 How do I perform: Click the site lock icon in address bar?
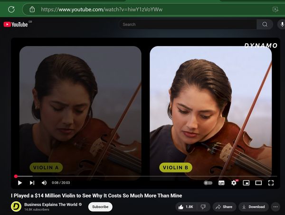(32, 9)
